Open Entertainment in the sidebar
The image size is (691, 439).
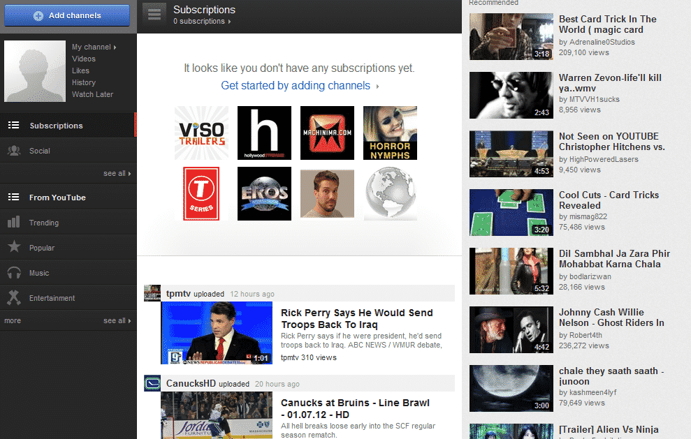(52, 298)
